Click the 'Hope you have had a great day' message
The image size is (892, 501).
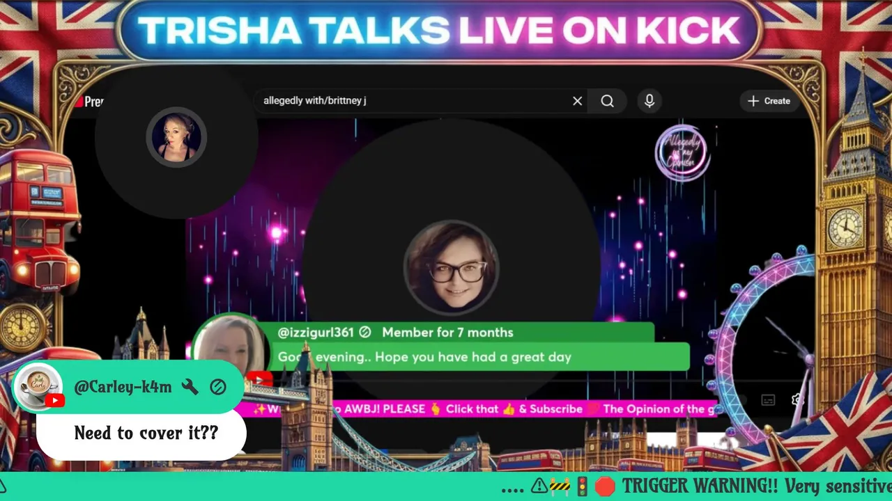click(473, 358)
